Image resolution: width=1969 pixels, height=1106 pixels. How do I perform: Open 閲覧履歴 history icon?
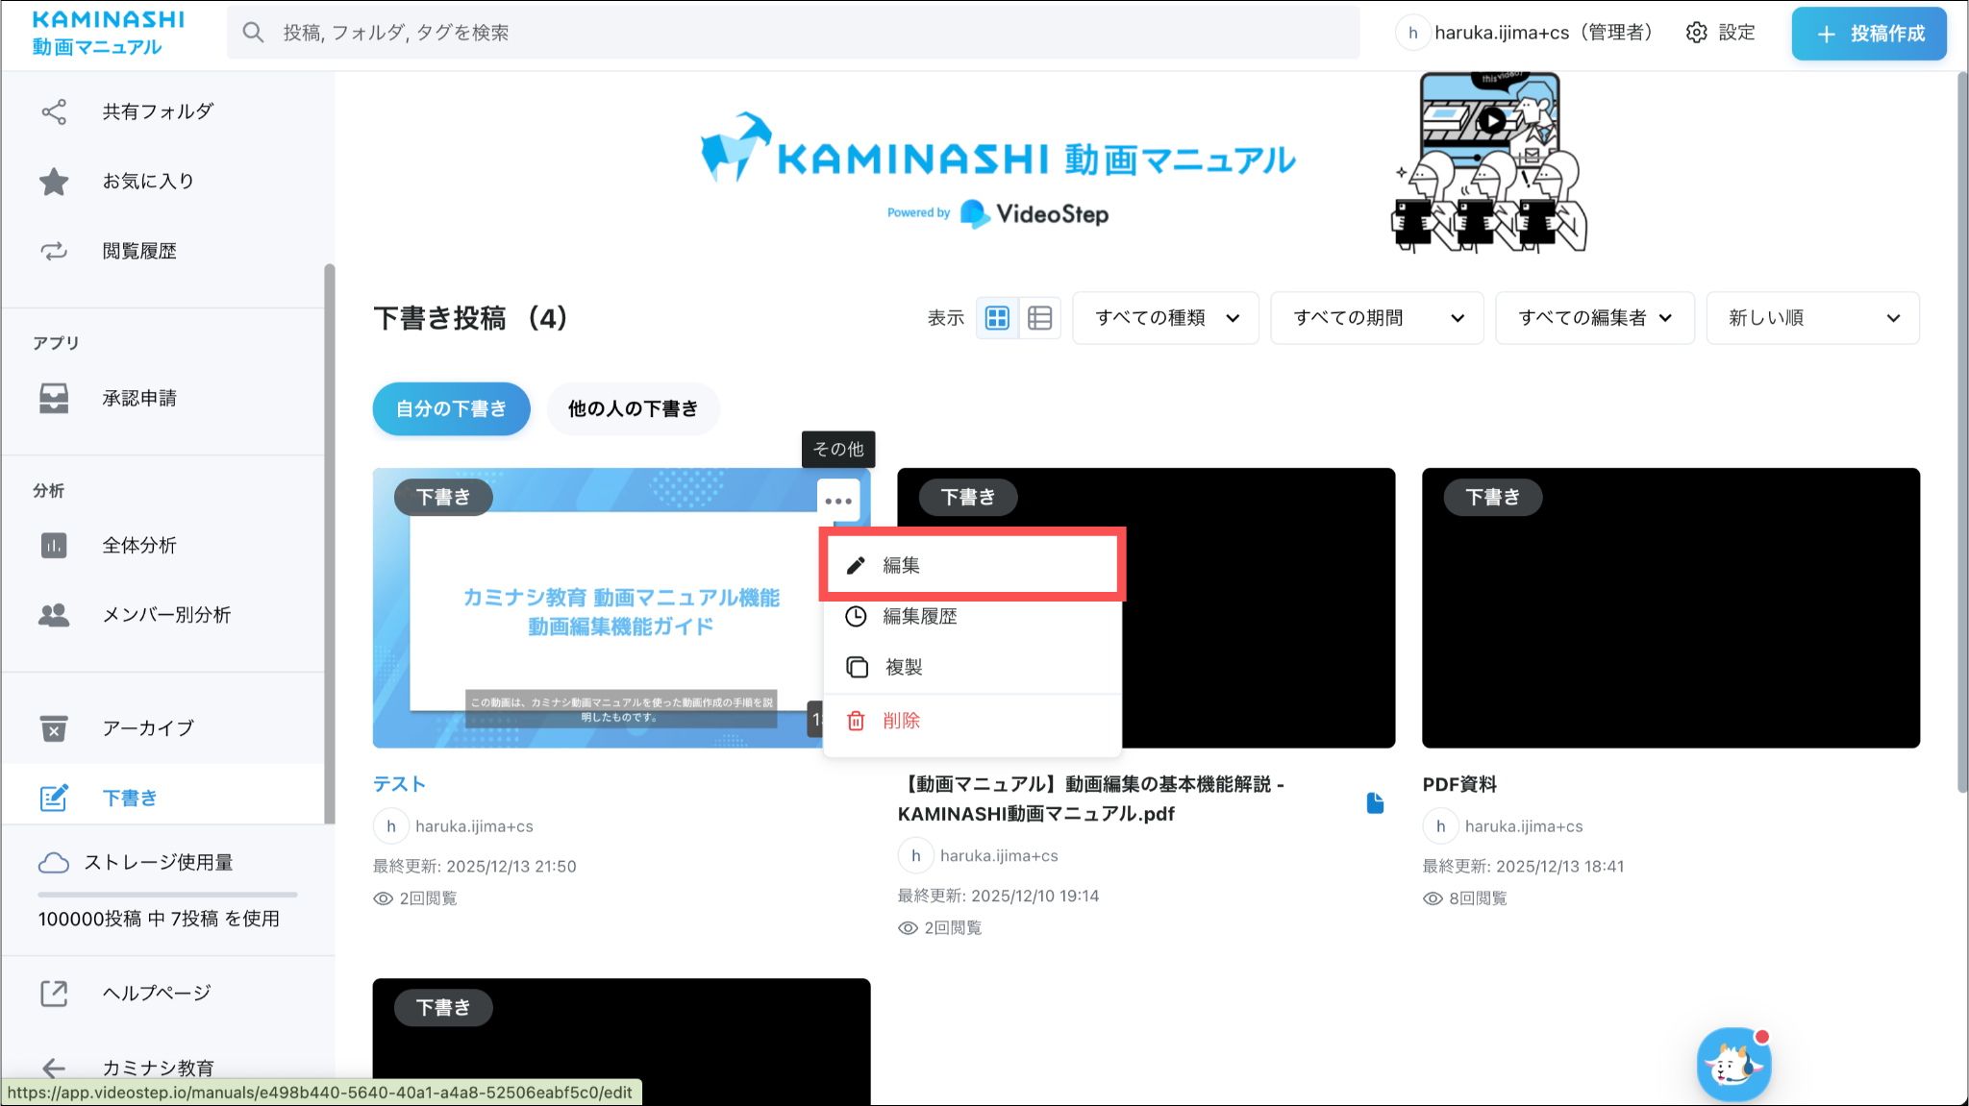54,251
